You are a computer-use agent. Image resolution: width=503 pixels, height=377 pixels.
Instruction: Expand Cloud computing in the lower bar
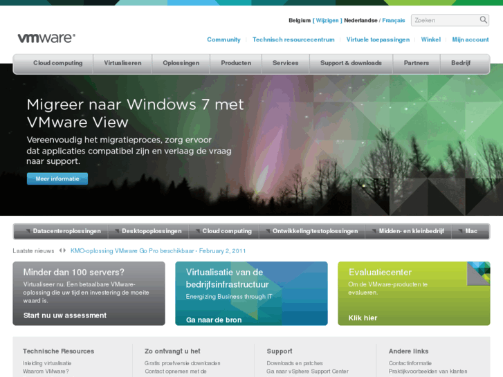(x=223, y=231)
